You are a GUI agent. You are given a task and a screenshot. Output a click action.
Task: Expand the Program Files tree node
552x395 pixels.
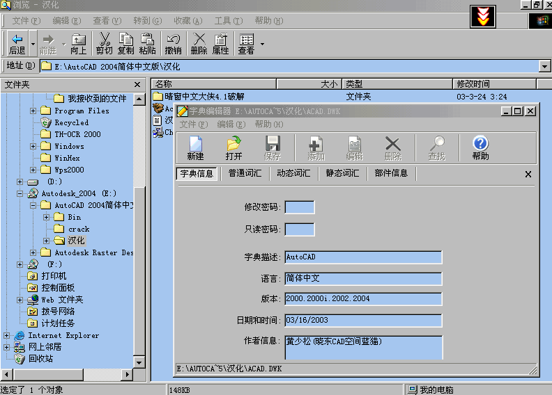(33, 111)
